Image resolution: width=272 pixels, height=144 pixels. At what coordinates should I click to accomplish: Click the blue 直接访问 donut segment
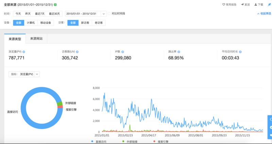[23, 108]
